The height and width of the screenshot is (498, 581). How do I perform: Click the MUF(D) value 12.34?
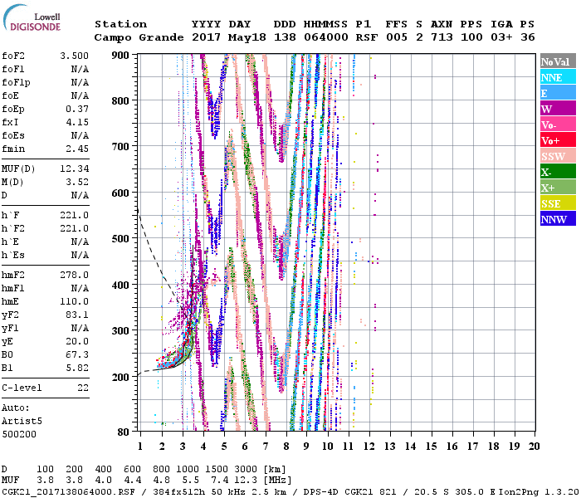[74, 168]
